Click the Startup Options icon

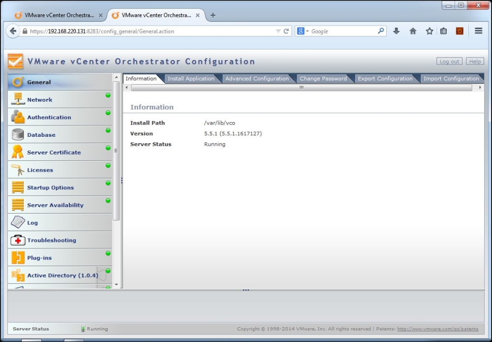point(18,187)
